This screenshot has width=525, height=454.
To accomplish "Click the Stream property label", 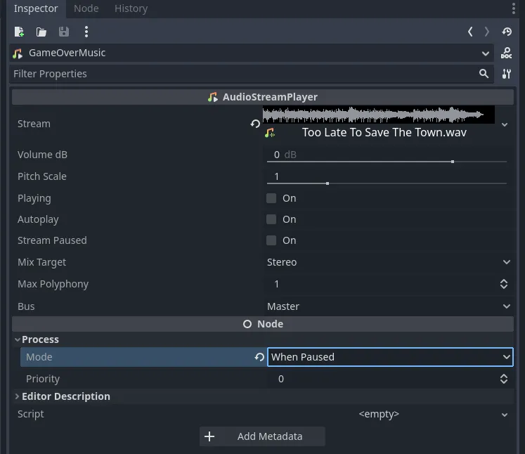I will pyautogui.click(x=34, y=124).
